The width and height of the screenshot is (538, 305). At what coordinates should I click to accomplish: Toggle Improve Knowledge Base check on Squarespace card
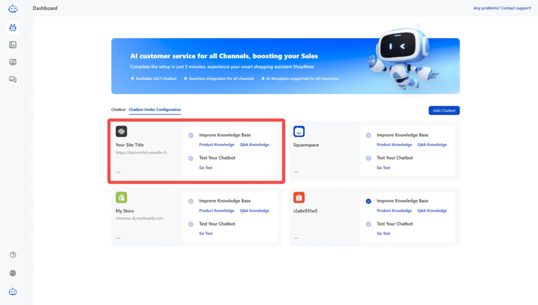[x=368, y=135]
